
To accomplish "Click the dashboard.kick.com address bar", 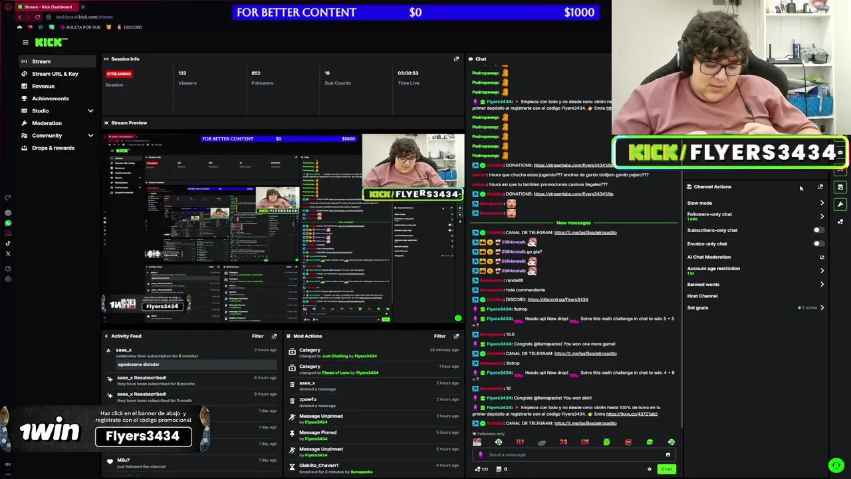I will pos(84,17).
